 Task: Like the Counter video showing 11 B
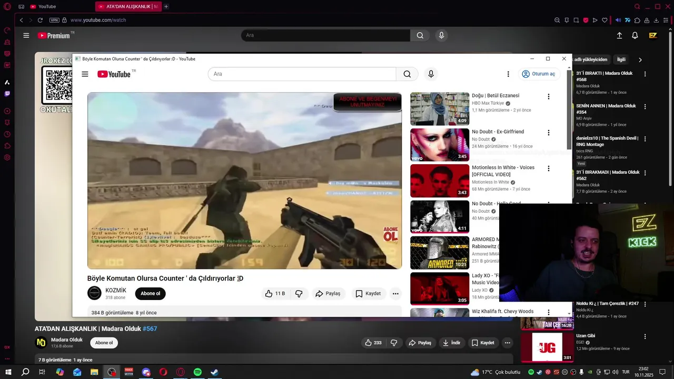tap(276, 294)
